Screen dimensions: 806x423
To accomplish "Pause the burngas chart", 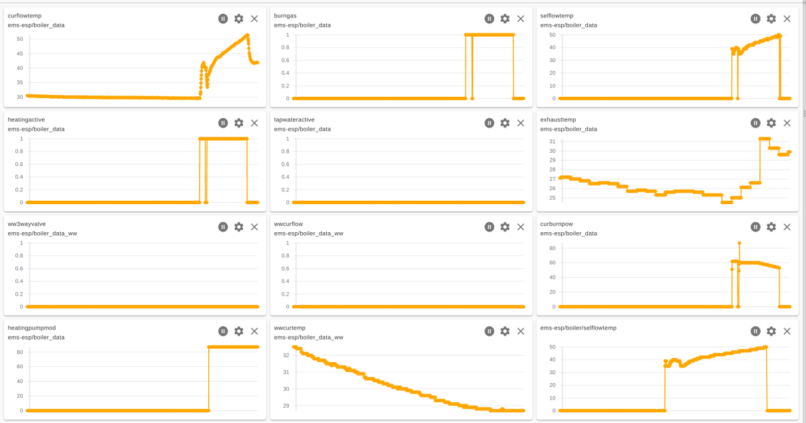I will [x=489, y=19].
